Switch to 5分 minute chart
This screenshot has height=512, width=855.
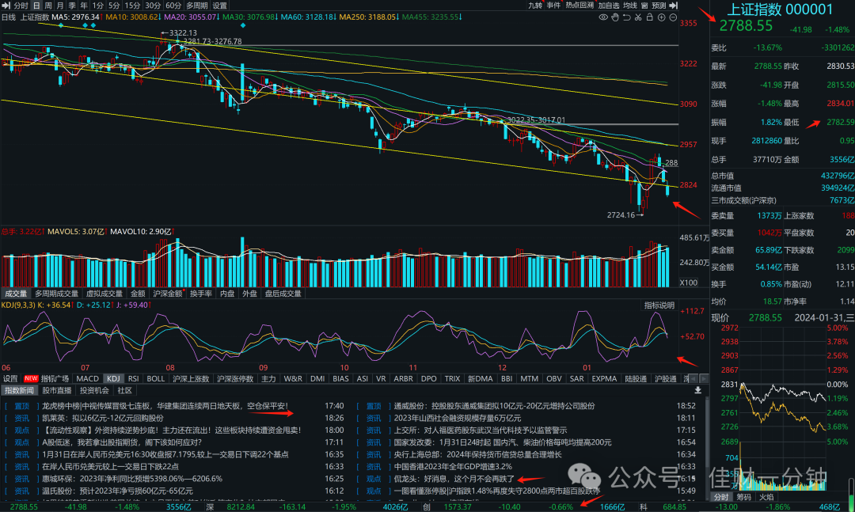(x=114, y=6)
